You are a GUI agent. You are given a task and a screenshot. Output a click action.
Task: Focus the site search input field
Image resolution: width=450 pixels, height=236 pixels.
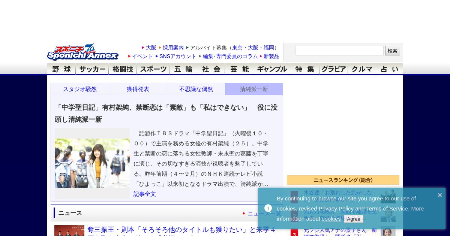coord(339,51)
